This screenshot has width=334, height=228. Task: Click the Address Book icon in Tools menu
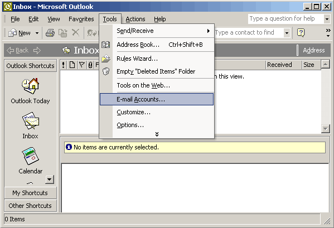(105, 45)
